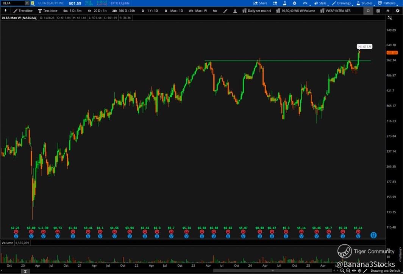Click the pin icon in the drawing toolbar
403x274 pixels.
(5, 11)
